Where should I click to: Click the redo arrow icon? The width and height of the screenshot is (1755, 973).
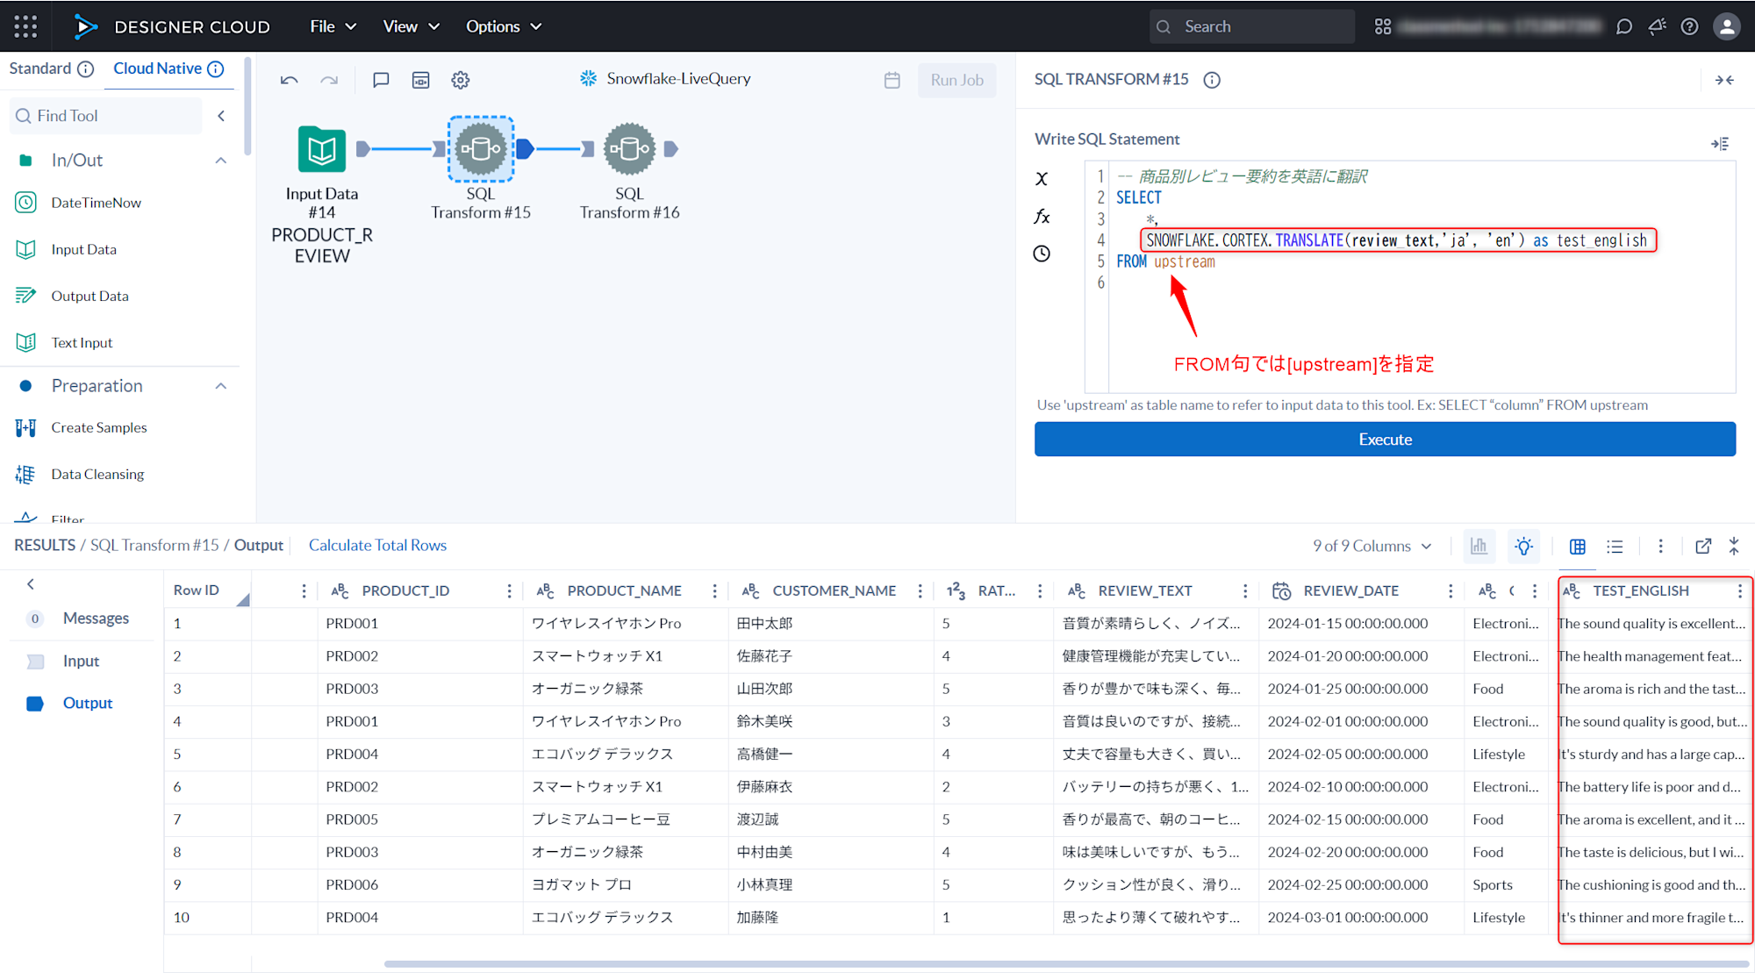[329, 80]
